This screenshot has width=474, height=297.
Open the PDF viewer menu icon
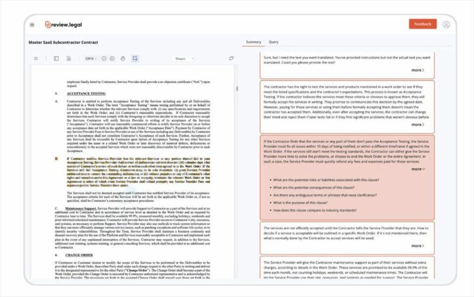[36, 58]
